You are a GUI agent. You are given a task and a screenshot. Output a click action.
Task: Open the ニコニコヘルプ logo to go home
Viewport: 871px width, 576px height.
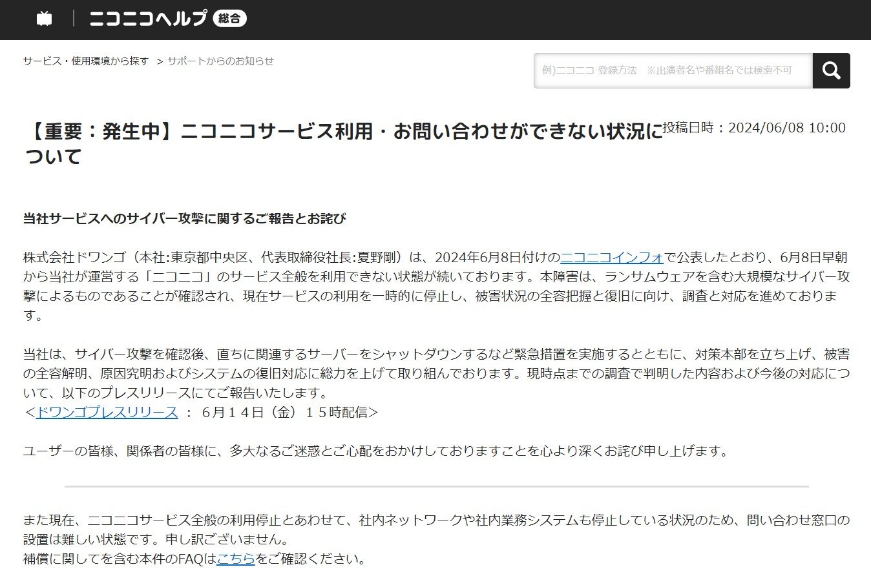point(147,19)
